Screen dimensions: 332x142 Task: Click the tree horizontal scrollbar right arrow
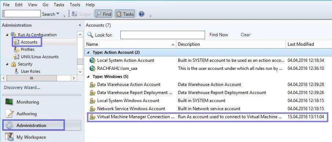coord(74,78)
